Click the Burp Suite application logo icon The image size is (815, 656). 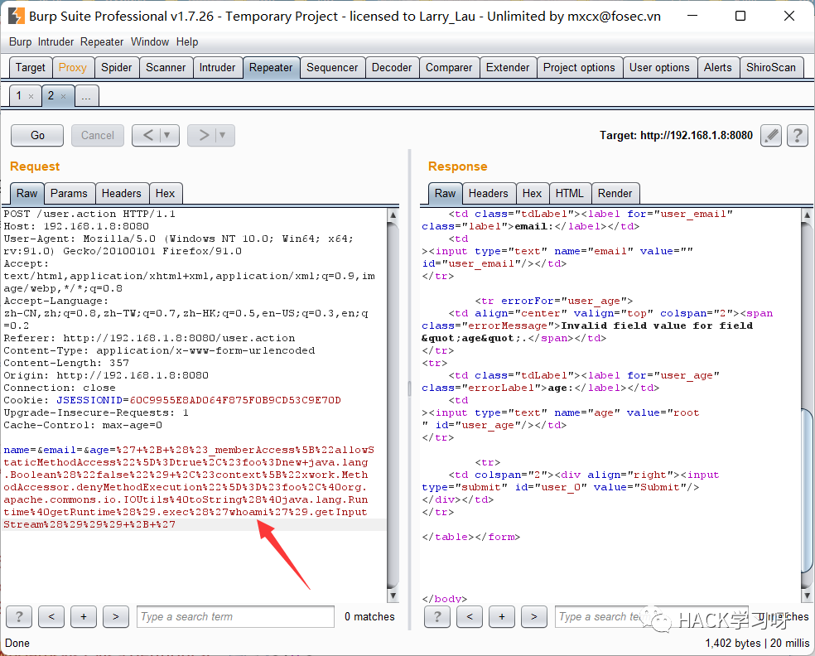click(x=16, y=16)
